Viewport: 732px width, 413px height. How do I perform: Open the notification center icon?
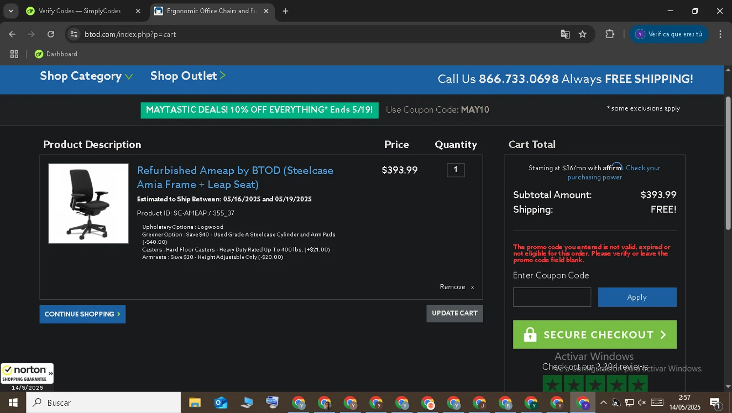(x=716, y=403)
